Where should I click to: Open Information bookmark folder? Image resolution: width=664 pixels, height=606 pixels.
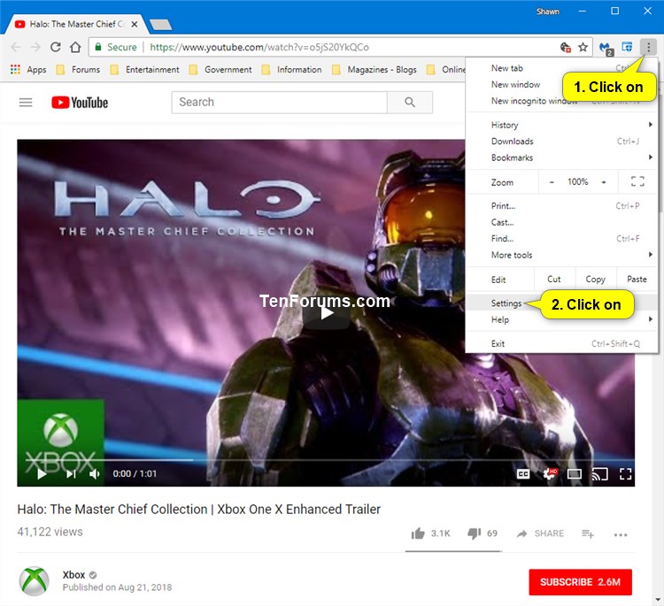[x=292, y=69]
